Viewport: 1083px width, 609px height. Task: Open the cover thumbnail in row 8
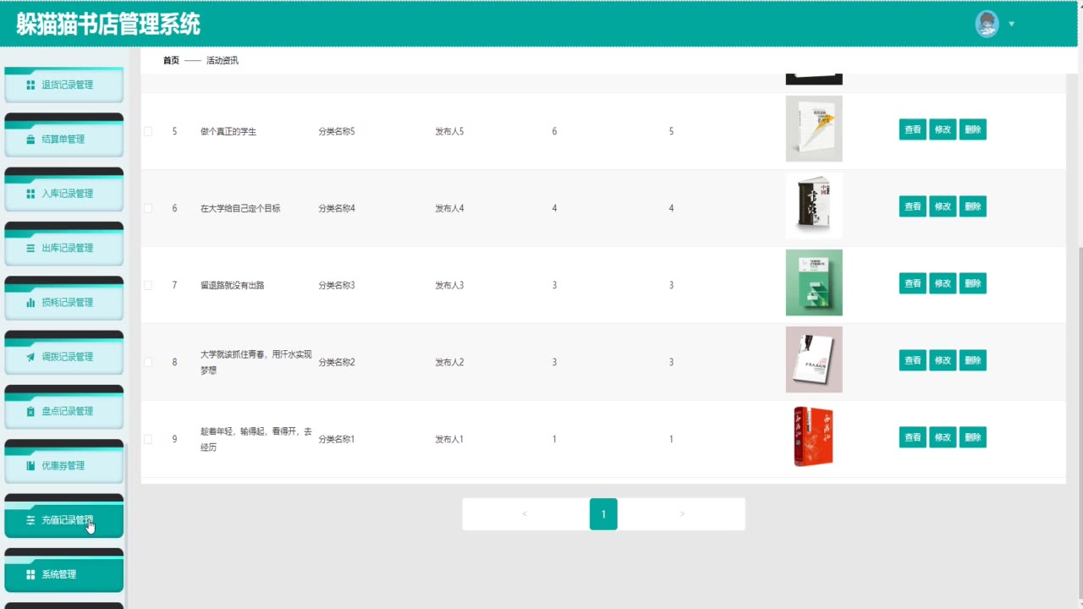coord(814,359)
